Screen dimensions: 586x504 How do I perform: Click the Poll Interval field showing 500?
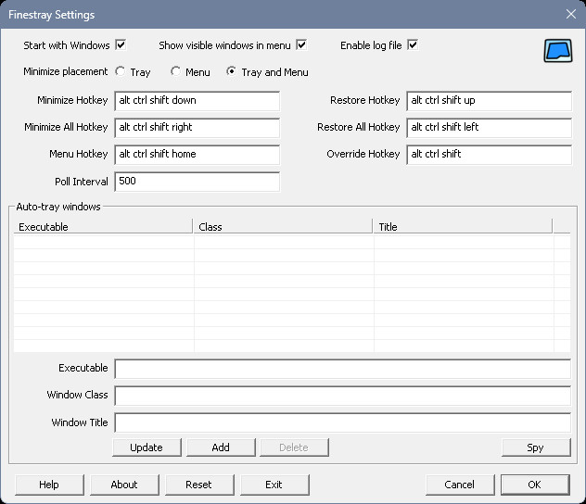197,182
